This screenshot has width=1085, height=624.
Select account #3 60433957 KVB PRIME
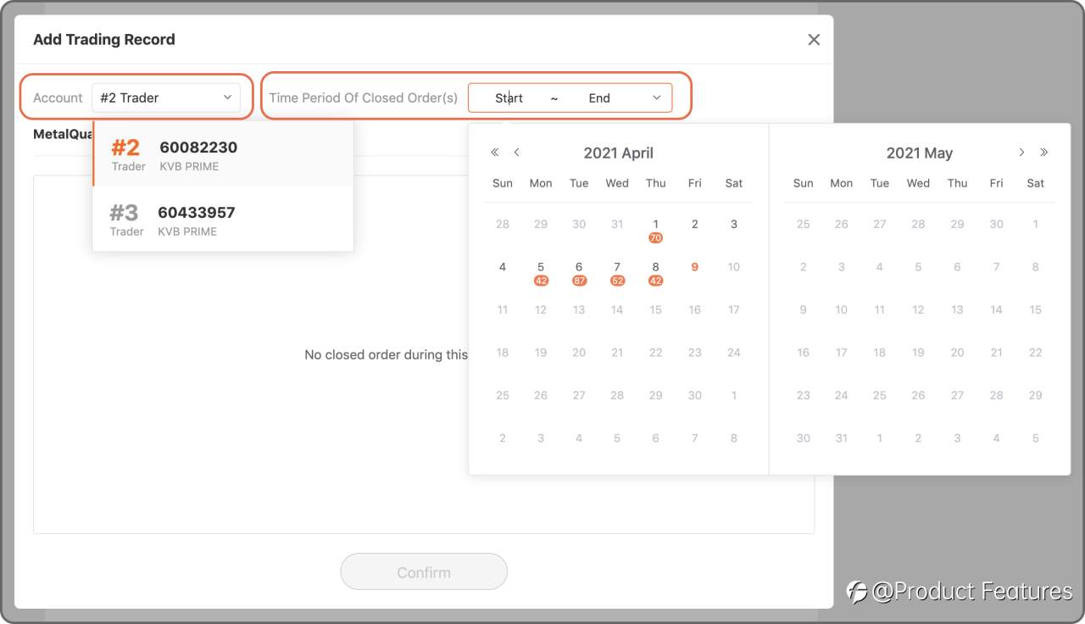point(223,219)
